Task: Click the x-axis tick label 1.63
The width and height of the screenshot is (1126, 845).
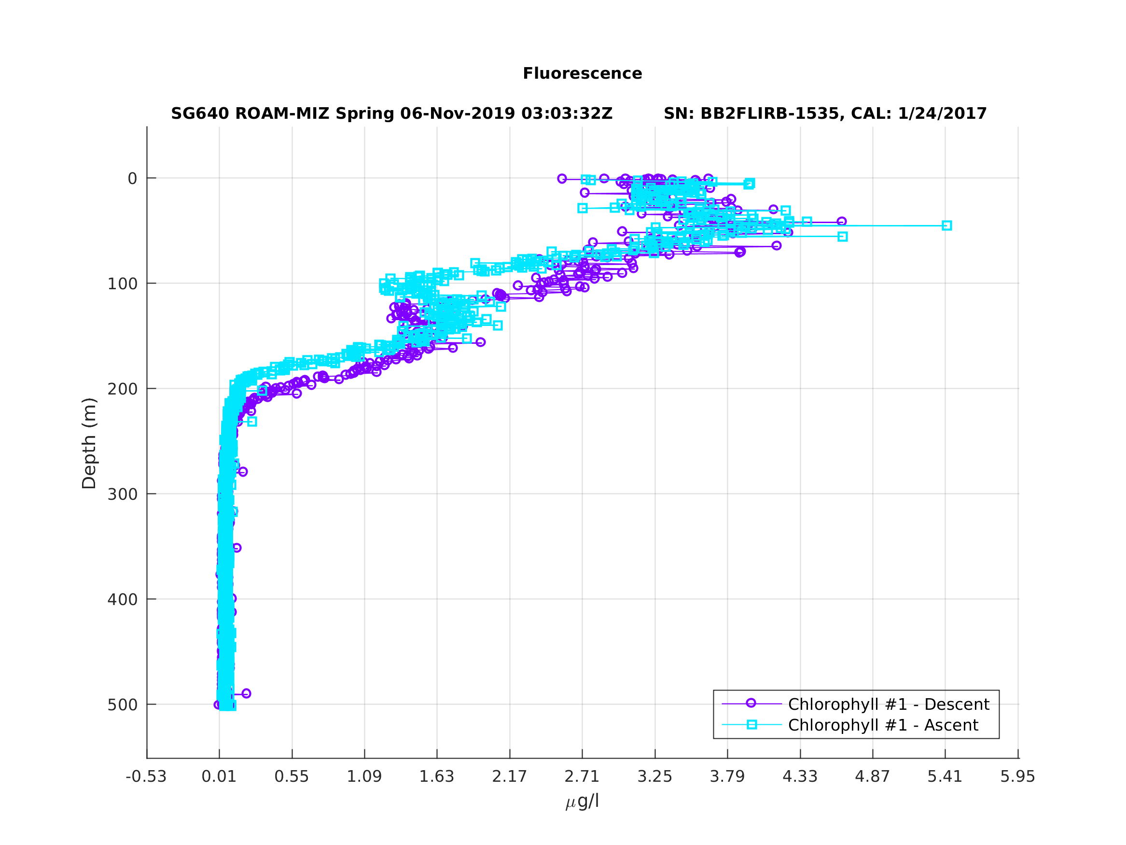Action: 437,777
